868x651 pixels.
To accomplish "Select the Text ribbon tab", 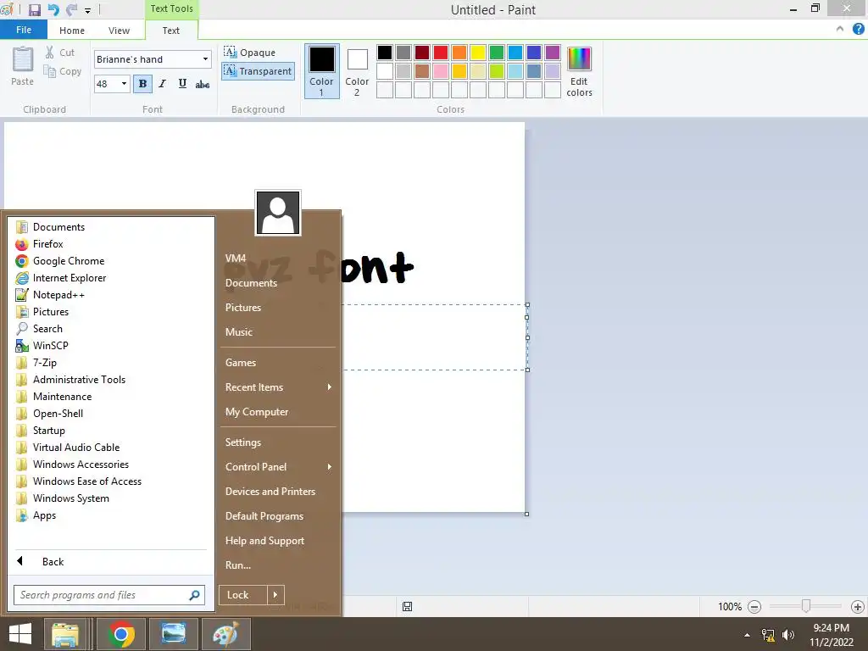I will coord(170,31).
